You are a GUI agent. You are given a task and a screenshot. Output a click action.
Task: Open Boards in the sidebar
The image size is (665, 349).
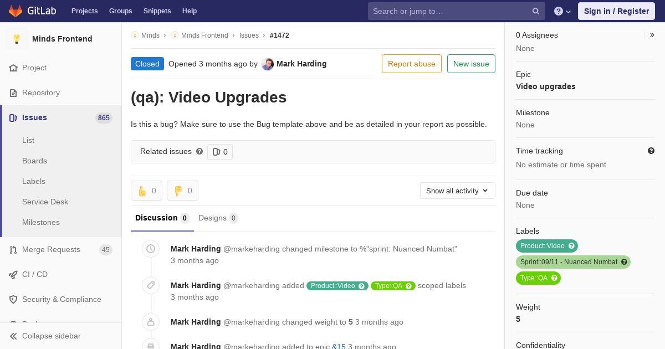coord(34,161)
